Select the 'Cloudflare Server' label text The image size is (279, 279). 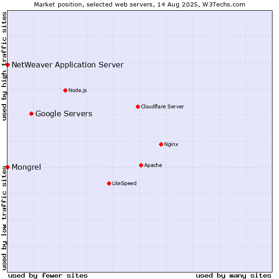tap(162, 106)
